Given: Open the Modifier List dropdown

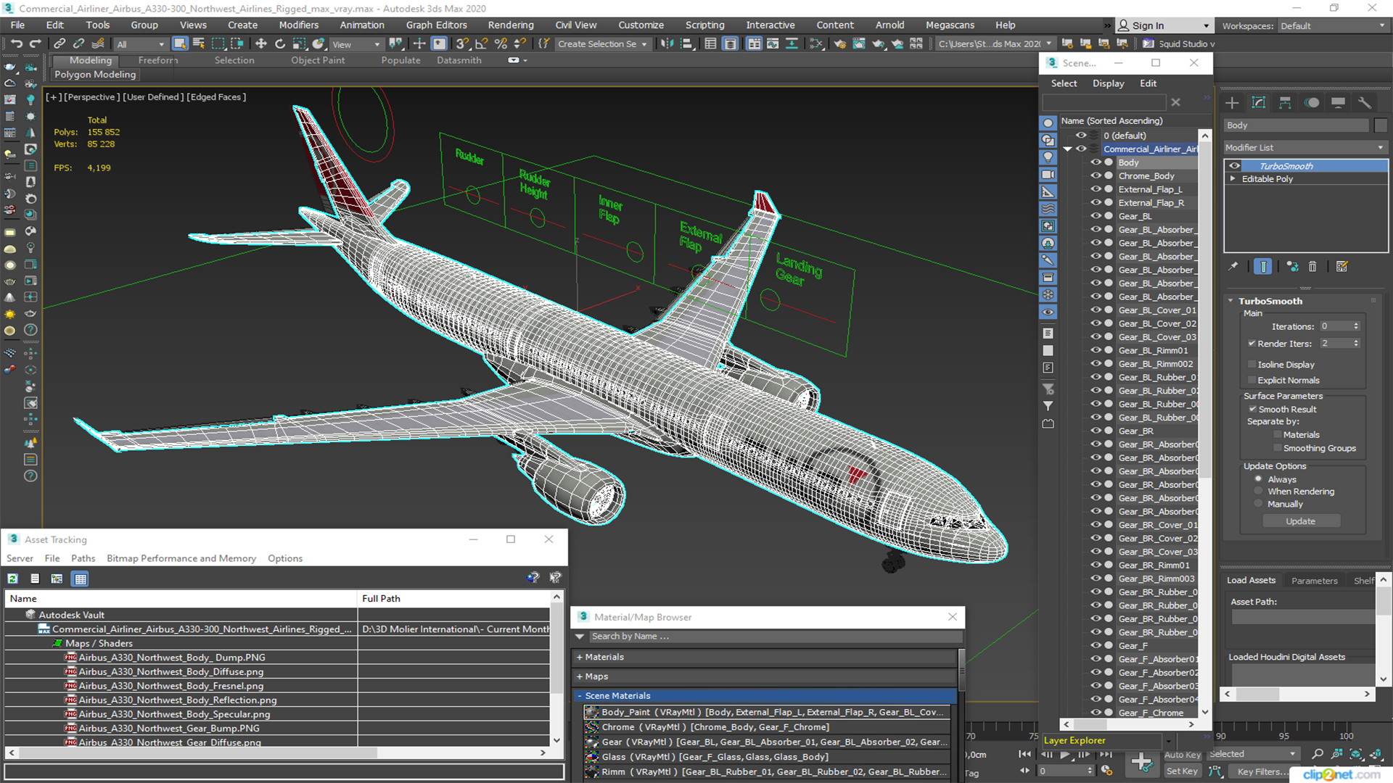Looking at the screenshot, I should click(1305, 147).
